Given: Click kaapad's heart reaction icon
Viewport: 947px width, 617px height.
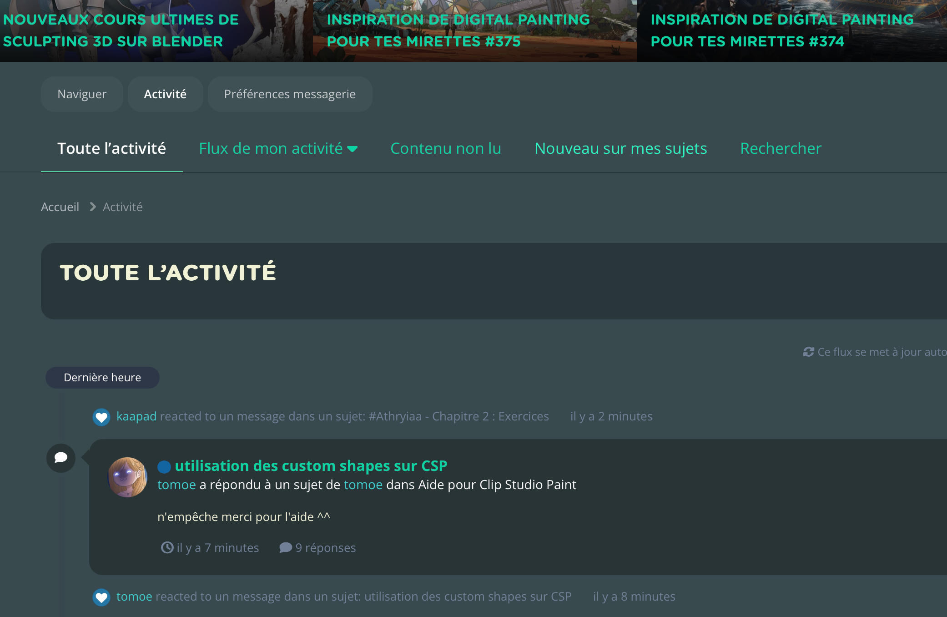Looking at the screenshot, I should (101, 417).
